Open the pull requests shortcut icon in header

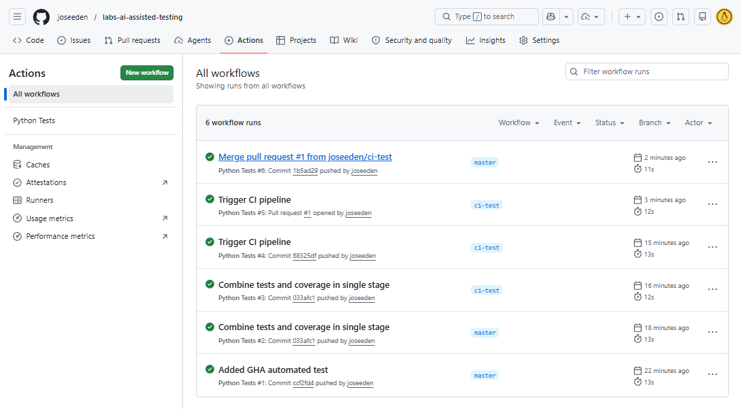[680, 17]
